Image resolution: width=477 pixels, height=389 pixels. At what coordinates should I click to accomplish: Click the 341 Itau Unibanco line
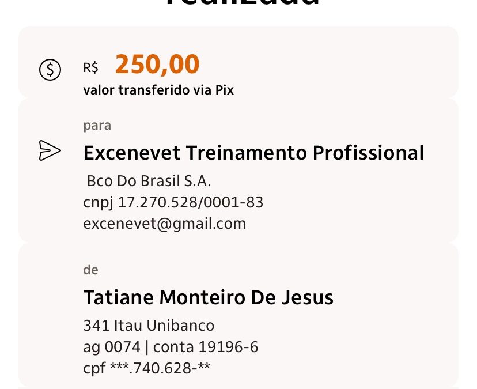click(x=149, y=326)
